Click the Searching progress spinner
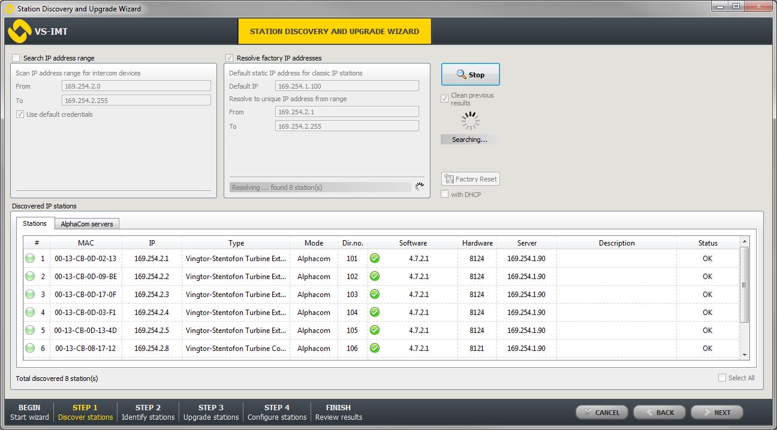The height and width of the screenshot is (430, 777). pyautogui.click(x=470, y=121)
